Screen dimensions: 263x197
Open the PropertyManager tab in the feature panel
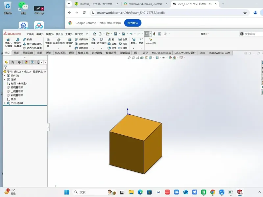coord(13,62)
